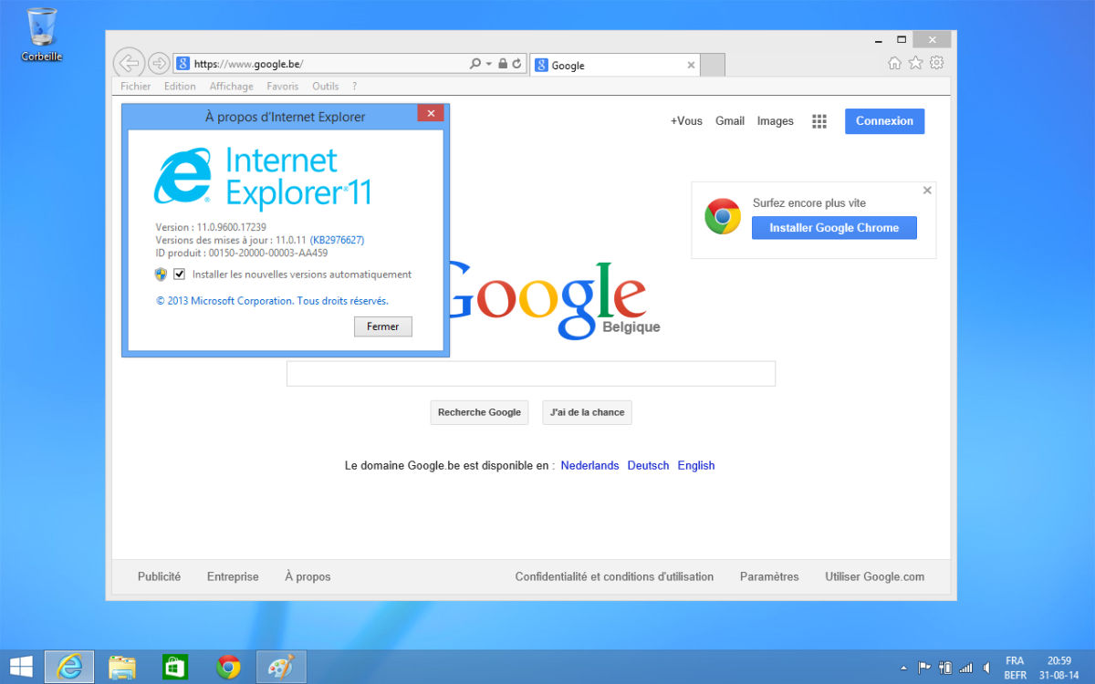
Task: Click the battery power icon in system tray
Action: pos(945,668)
